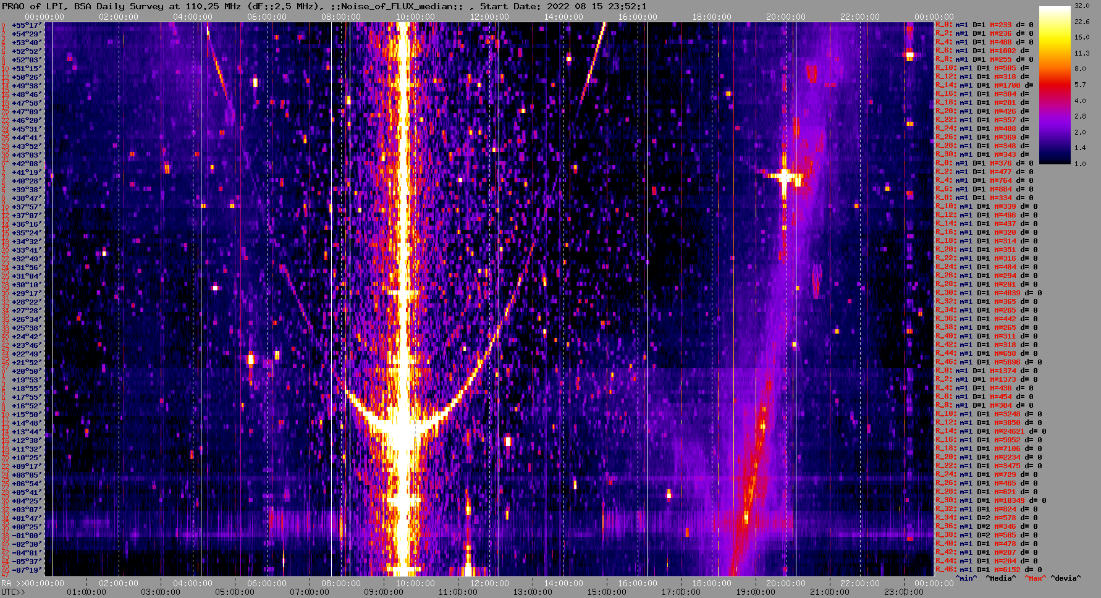Screen dimensions: 1101x598
Task: Click the declination label +29°17'
Action: (x=26, y=293)
